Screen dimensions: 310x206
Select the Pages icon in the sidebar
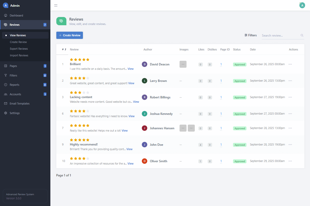[5, 66]
